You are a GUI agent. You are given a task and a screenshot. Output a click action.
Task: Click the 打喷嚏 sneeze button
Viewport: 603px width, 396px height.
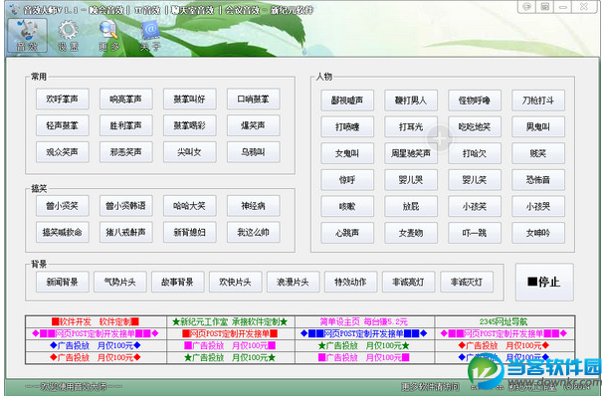point(347,127)
